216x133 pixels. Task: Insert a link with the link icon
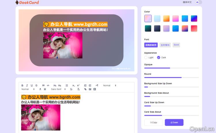[x=85, y=89]
